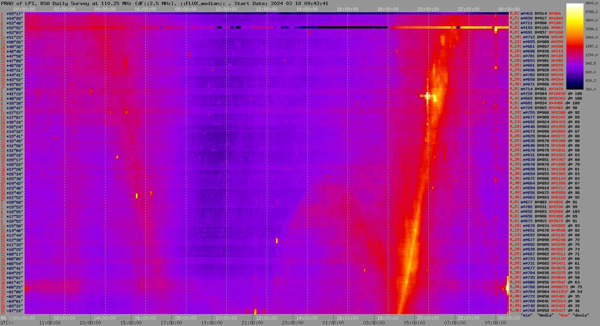Click the statistics row containing M=16035
600x326 pixels.
pos(546,94)
